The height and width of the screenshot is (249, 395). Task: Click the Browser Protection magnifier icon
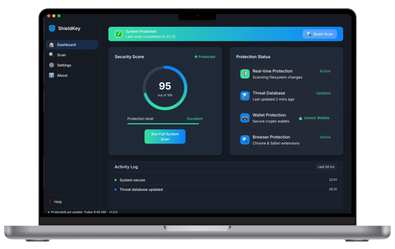pos(245,140)
